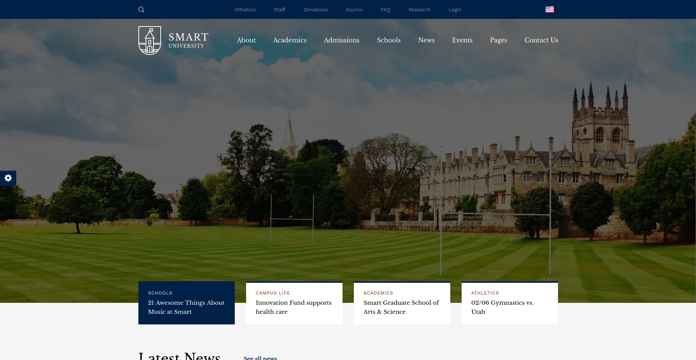Open the Donations page

315,9
